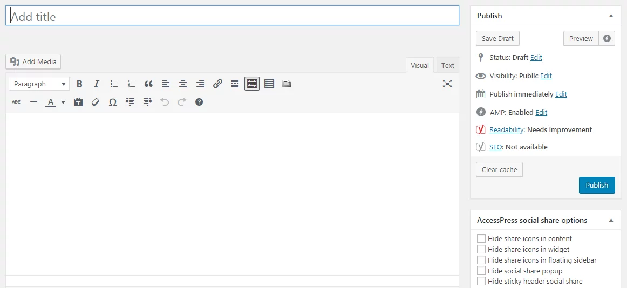The height and width of the screenshot is (288, 627).
Task: Switch to the Text editor tab
Action: tap(448, 65)
